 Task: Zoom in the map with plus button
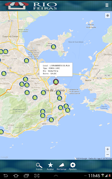108,149
